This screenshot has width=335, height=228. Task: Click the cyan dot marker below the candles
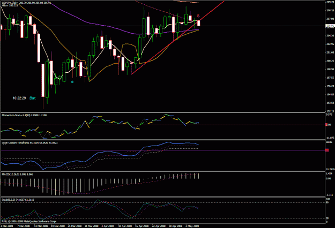point(72,82)
